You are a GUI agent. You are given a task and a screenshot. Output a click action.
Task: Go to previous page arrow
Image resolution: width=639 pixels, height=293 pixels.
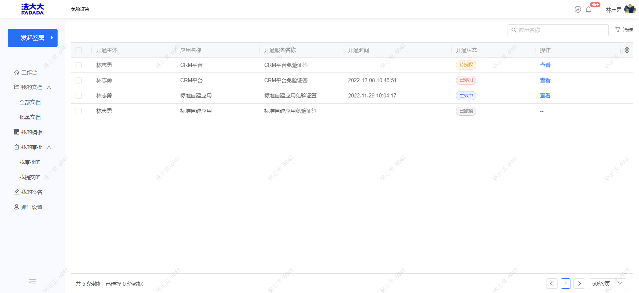click(x=552, y=283)
